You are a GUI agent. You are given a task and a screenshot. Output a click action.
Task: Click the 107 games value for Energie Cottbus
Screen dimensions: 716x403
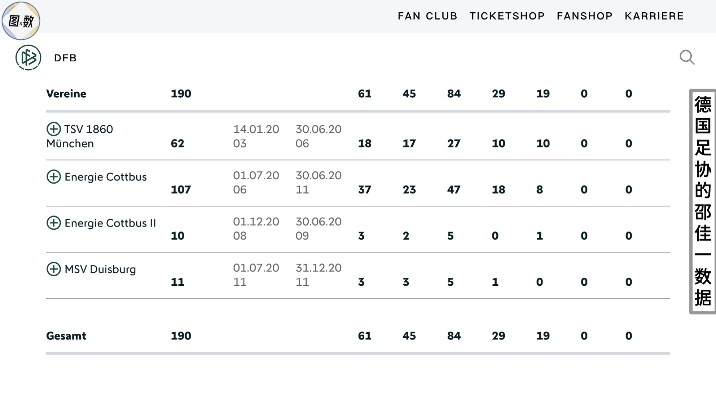(181, 189)
